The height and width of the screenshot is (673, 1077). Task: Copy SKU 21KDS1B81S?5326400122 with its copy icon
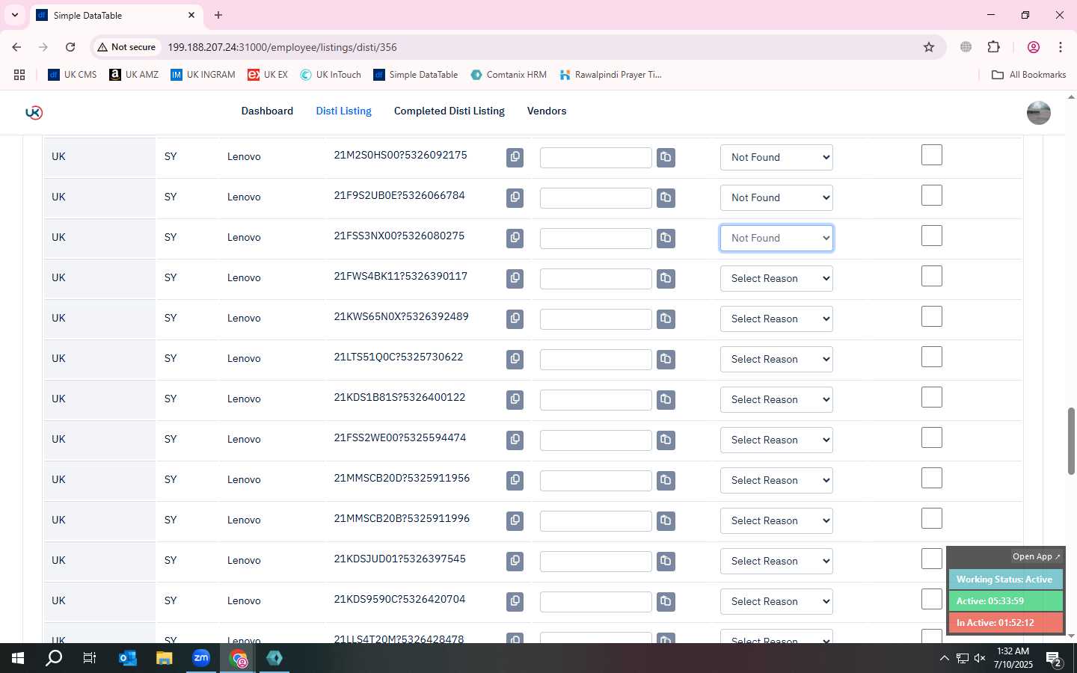click(515, 399)
